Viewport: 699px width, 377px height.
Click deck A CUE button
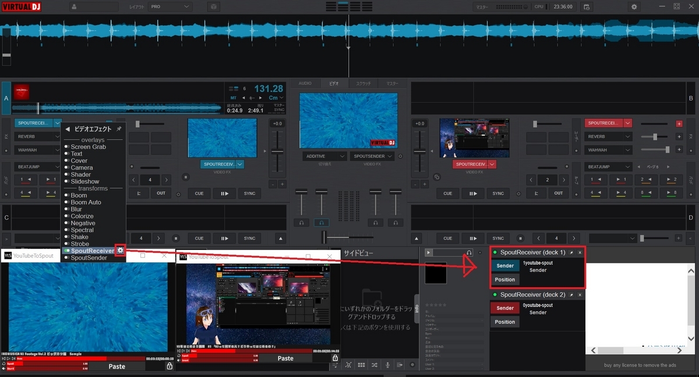[x=199, y=193]
